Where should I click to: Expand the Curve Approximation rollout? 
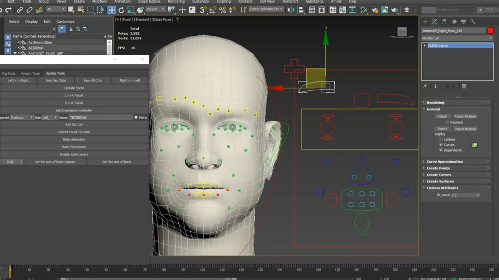coord(445,162)
